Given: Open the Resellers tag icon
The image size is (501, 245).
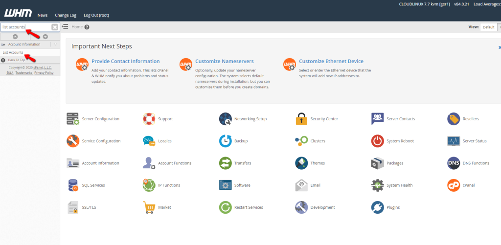Looking at the screenshot, I should coord(454,119).
